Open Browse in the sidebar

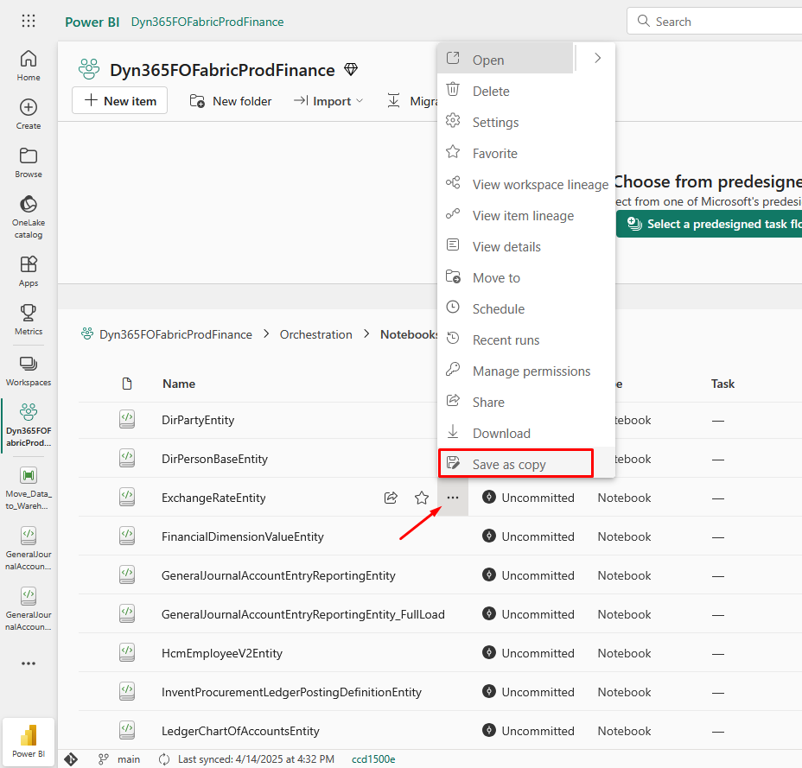pos(29,162)
